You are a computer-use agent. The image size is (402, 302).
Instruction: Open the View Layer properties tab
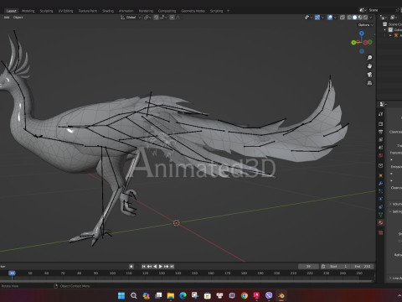(x=381, y=139)
